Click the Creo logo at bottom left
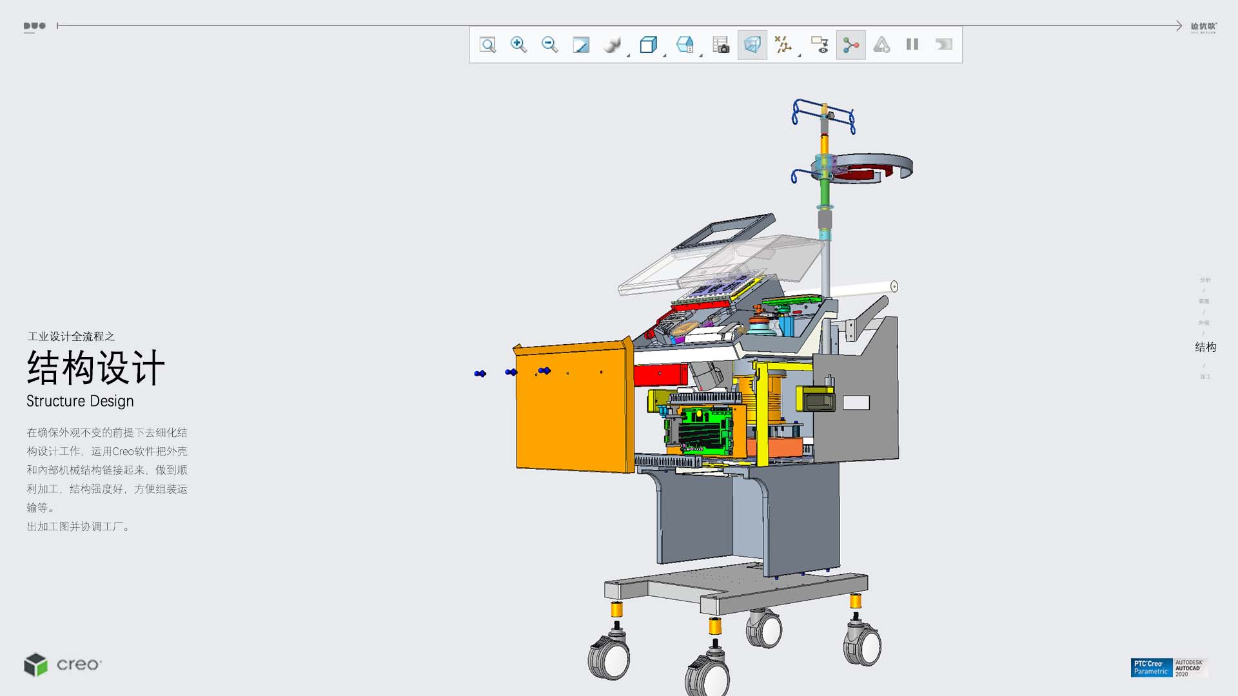 63,664
